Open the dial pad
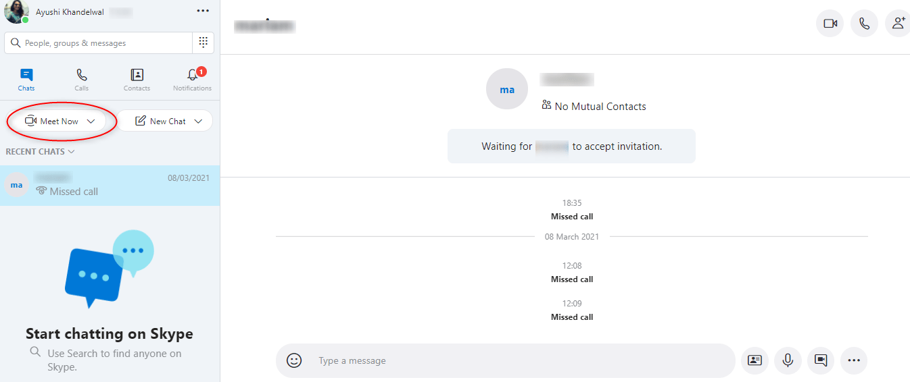Screen dimensions: 910x382 tap(203, 43)
